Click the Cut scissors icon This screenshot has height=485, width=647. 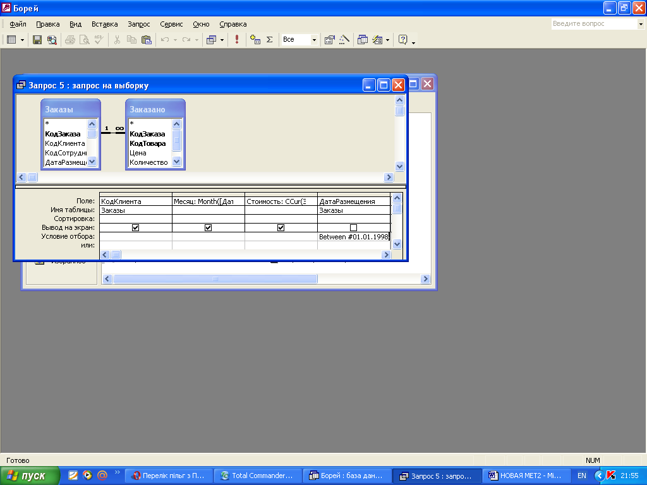pyautogui.click(x=117, y=40)
